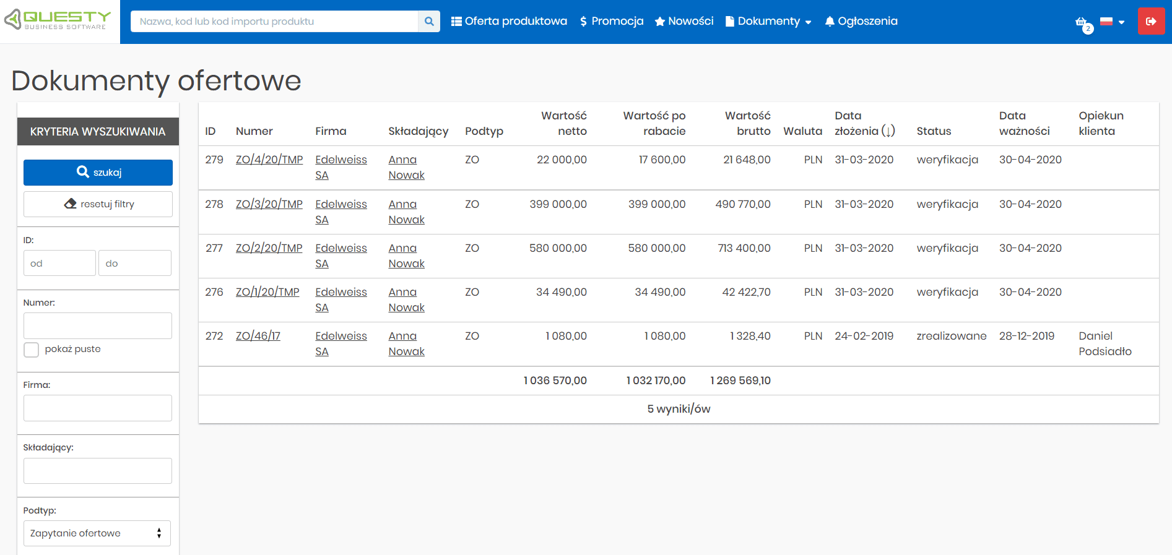
Task: Click the gross value 713 400,00 cell
Action: pyautogui.click(x=744, y=248)
